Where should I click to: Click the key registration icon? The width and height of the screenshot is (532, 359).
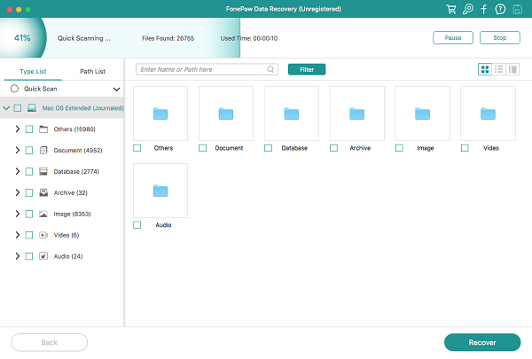point(467,9)
